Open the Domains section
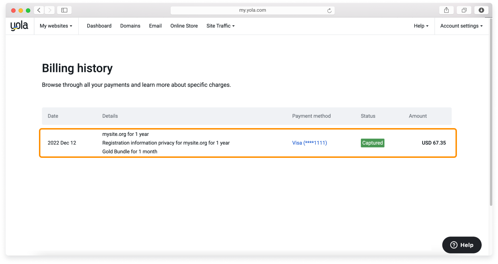Viewport: 498px width, 264px height. (130, 25)
